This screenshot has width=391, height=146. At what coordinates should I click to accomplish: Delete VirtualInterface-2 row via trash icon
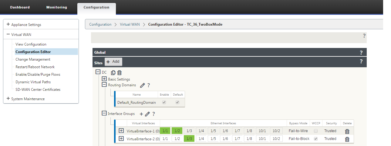coord(347,139)
